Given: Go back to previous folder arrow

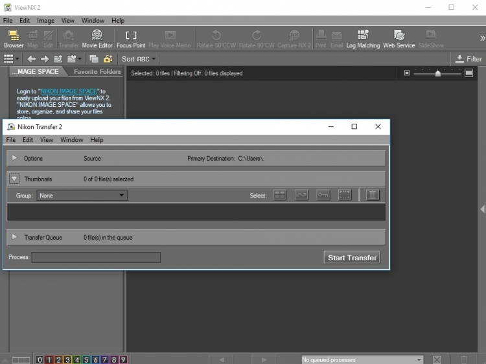Looking at the screenshot, I should point(31,59).
